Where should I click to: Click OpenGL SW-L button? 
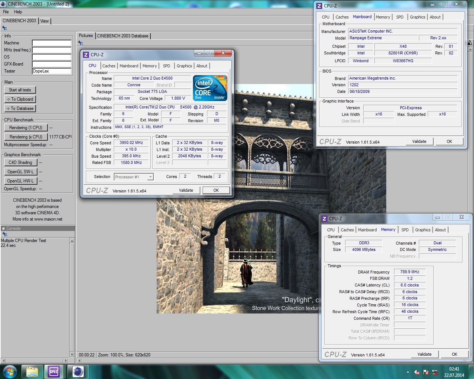[20, 172]
